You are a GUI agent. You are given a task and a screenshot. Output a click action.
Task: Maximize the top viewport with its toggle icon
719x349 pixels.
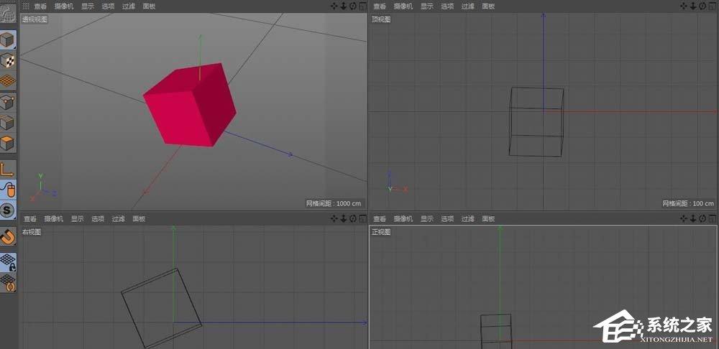pyautogui.click(x=712, y=6)
